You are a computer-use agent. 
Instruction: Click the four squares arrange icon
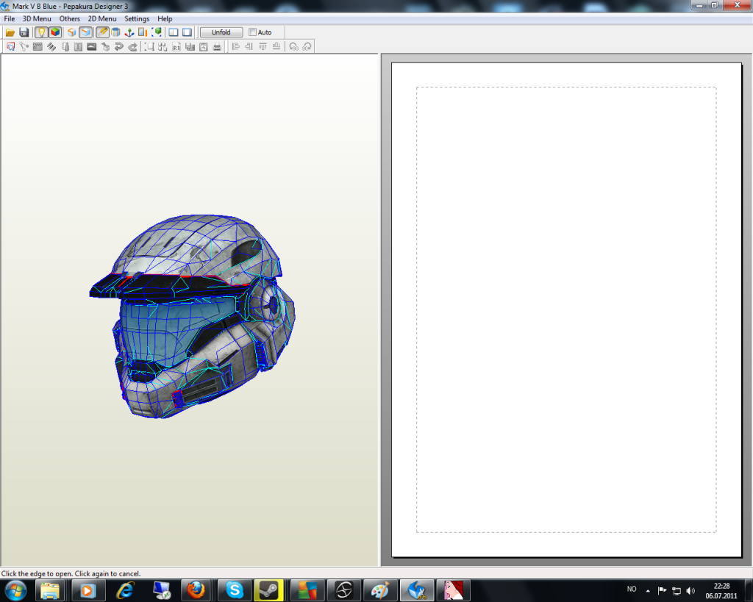[x=163, y=46]
